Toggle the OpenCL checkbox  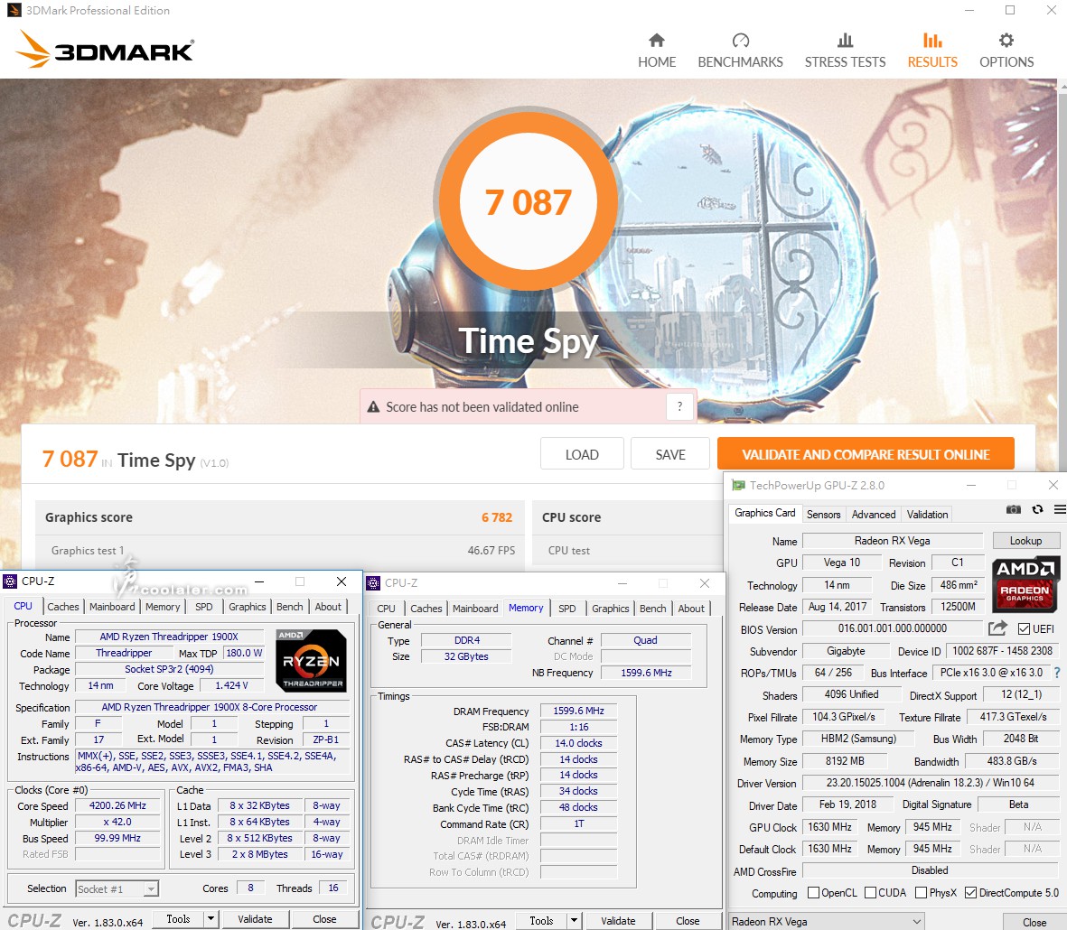coord(813,893)
